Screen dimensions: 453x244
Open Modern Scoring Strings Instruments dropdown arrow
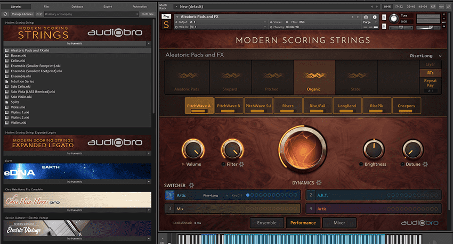click(x=149, y=44)
